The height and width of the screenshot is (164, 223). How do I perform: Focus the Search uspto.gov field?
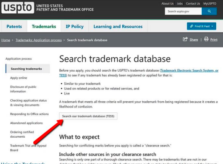point(183,11)
